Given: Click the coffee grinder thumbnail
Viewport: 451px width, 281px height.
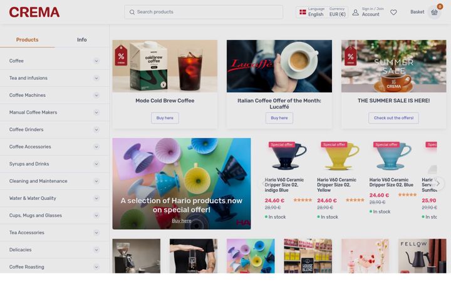Looking at the screenshot, I should (137, 256).
